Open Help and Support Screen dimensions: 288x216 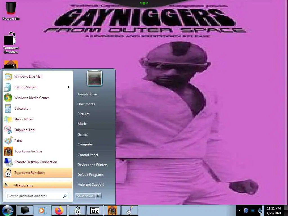[91, 184]
